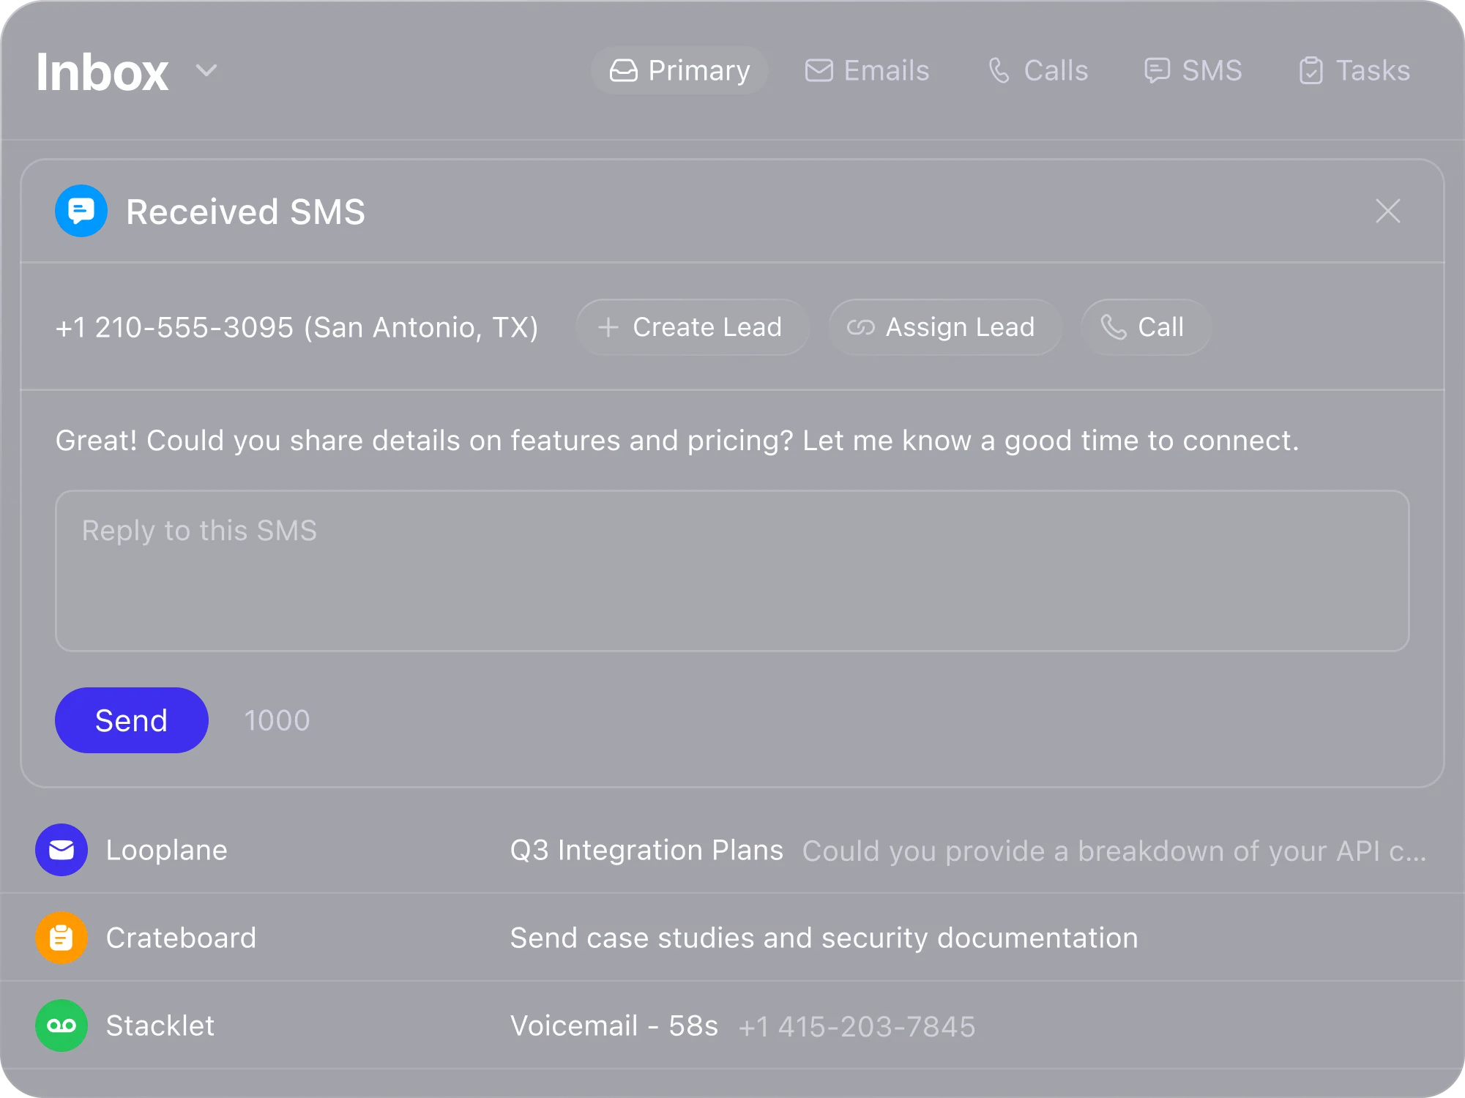Click the green Stacklet voicemail icon
The image size is (1465, 1098).
coord(61,1026)
